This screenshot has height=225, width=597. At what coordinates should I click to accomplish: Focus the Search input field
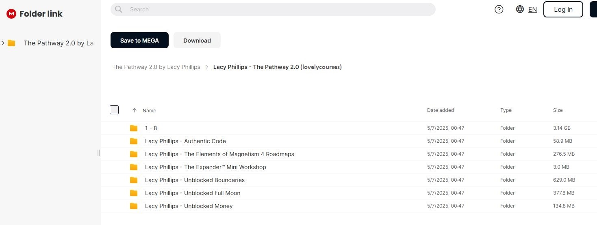pyautogui.click(x=276, y=9)
